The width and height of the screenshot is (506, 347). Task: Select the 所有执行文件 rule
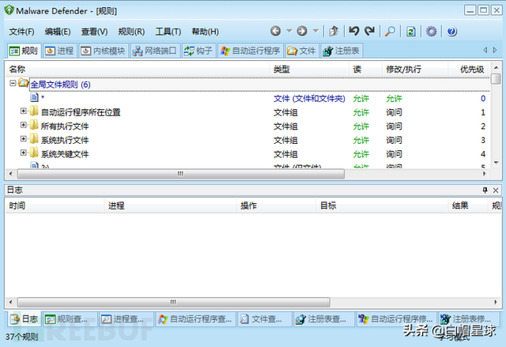tap(247, 126)
